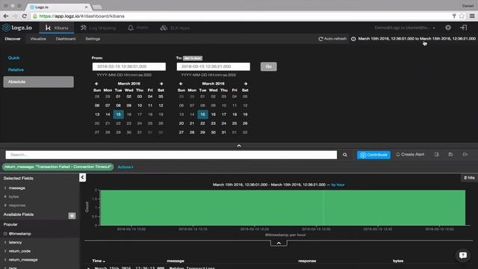Pick day 14 in the From calendar

click(x=108, y=114)
